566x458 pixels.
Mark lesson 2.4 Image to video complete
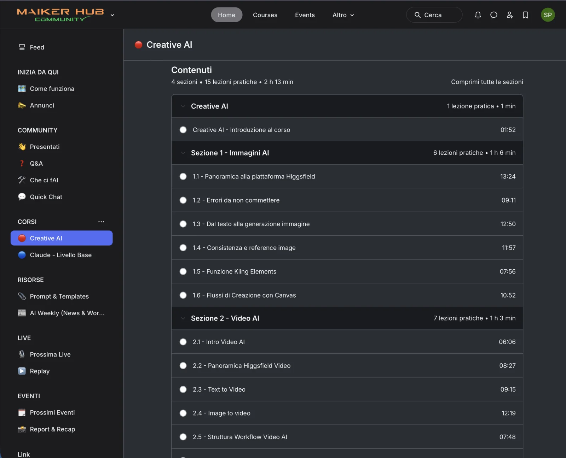point(183,413)
